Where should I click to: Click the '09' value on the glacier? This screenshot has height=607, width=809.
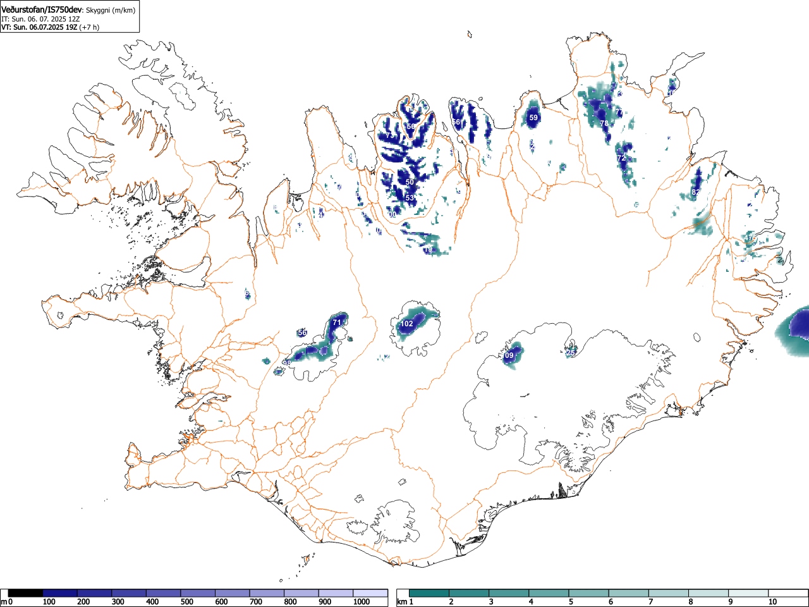[x=509, y=356]
